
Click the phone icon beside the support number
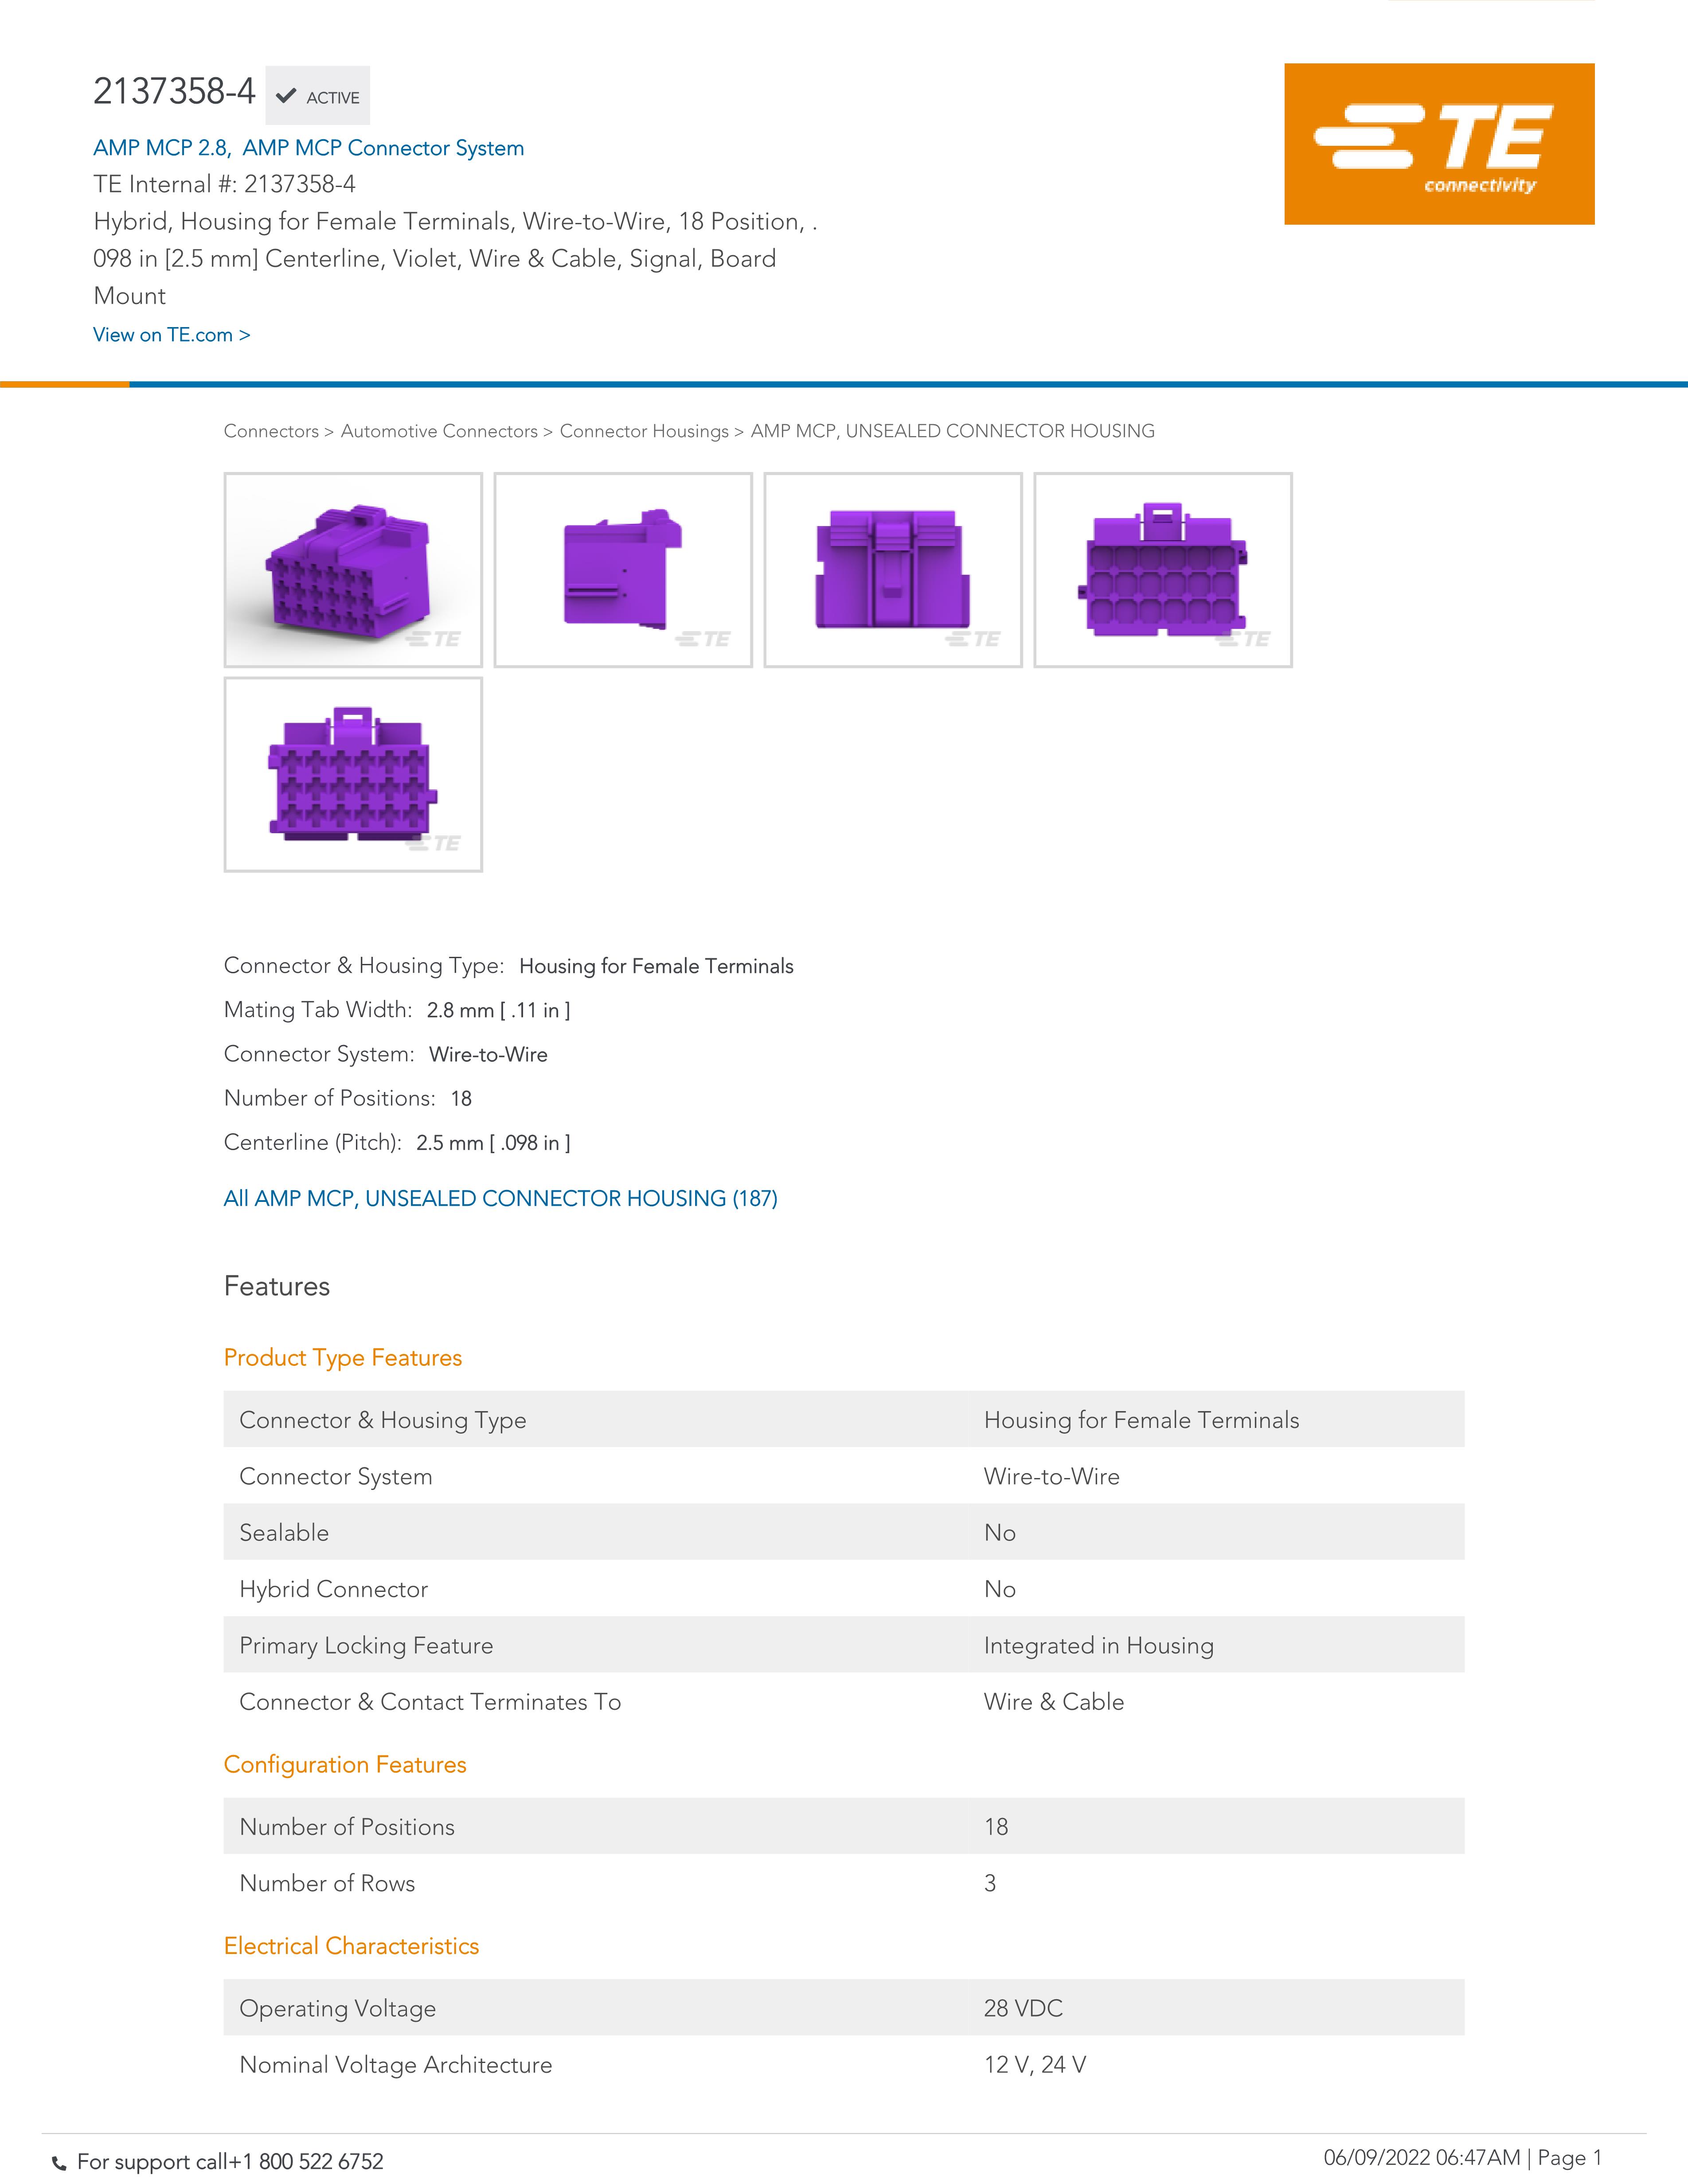click(x=59, y=2163)
